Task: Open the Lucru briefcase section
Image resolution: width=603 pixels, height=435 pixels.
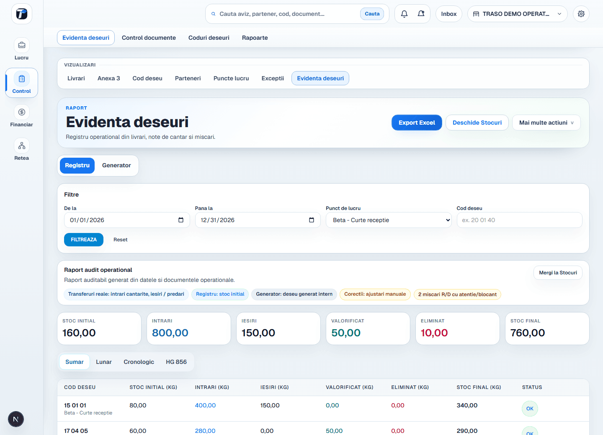Action: [22, 49]
